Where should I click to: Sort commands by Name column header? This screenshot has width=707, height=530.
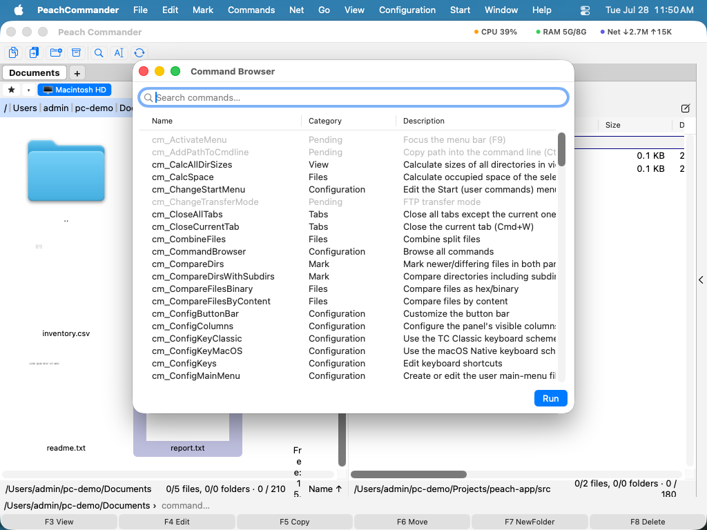pyautogui.click(x=220, y=121)
